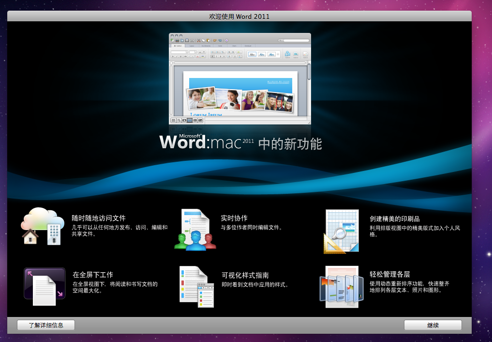Click the real-time collaboration people icon
This screenshot has width=492, height=342.
click(195, 230)
